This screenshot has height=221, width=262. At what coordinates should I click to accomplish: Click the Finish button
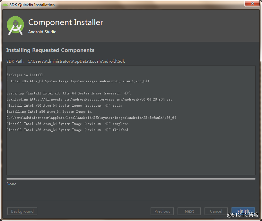[x=243, y=211]
